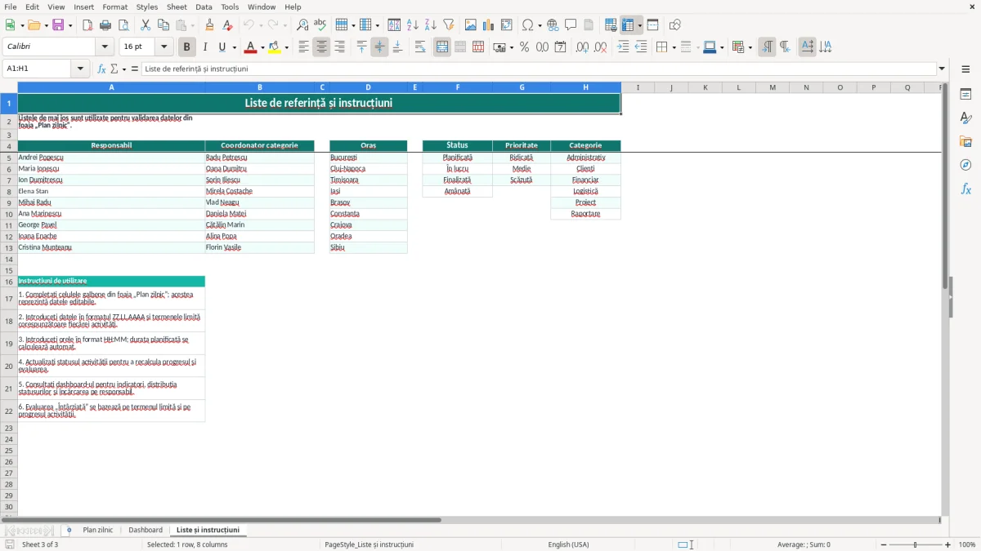The width and height of the screenshot is (981, 551).
Task: Click the equals Formula button
Action: click(134, 69)
